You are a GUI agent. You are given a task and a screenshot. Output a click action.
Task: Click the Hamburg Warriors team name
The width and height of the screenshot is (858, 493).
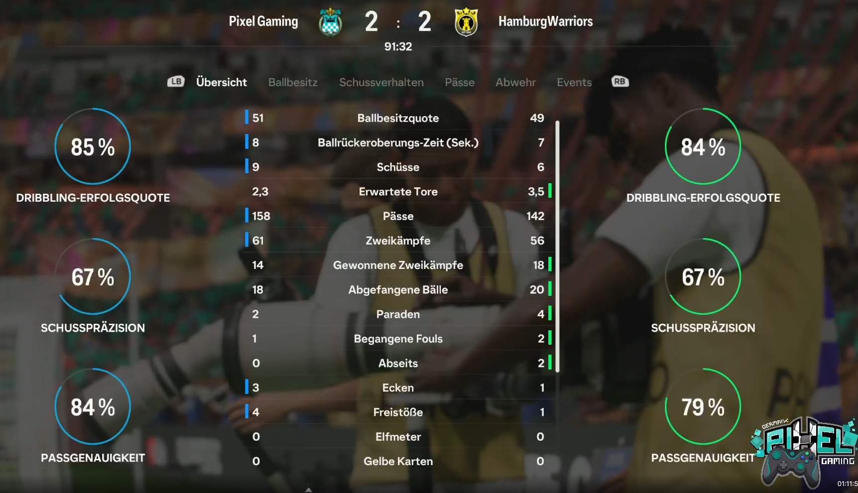[x=545, y=21]
